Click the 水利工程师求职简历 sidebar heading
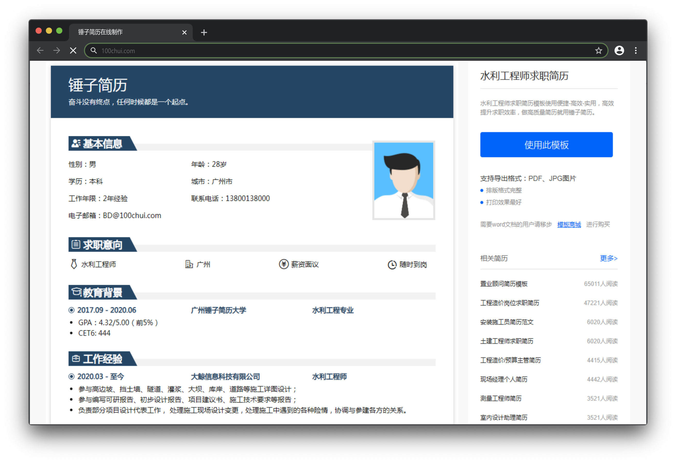 pyautogui.click(x=524, y=76)
